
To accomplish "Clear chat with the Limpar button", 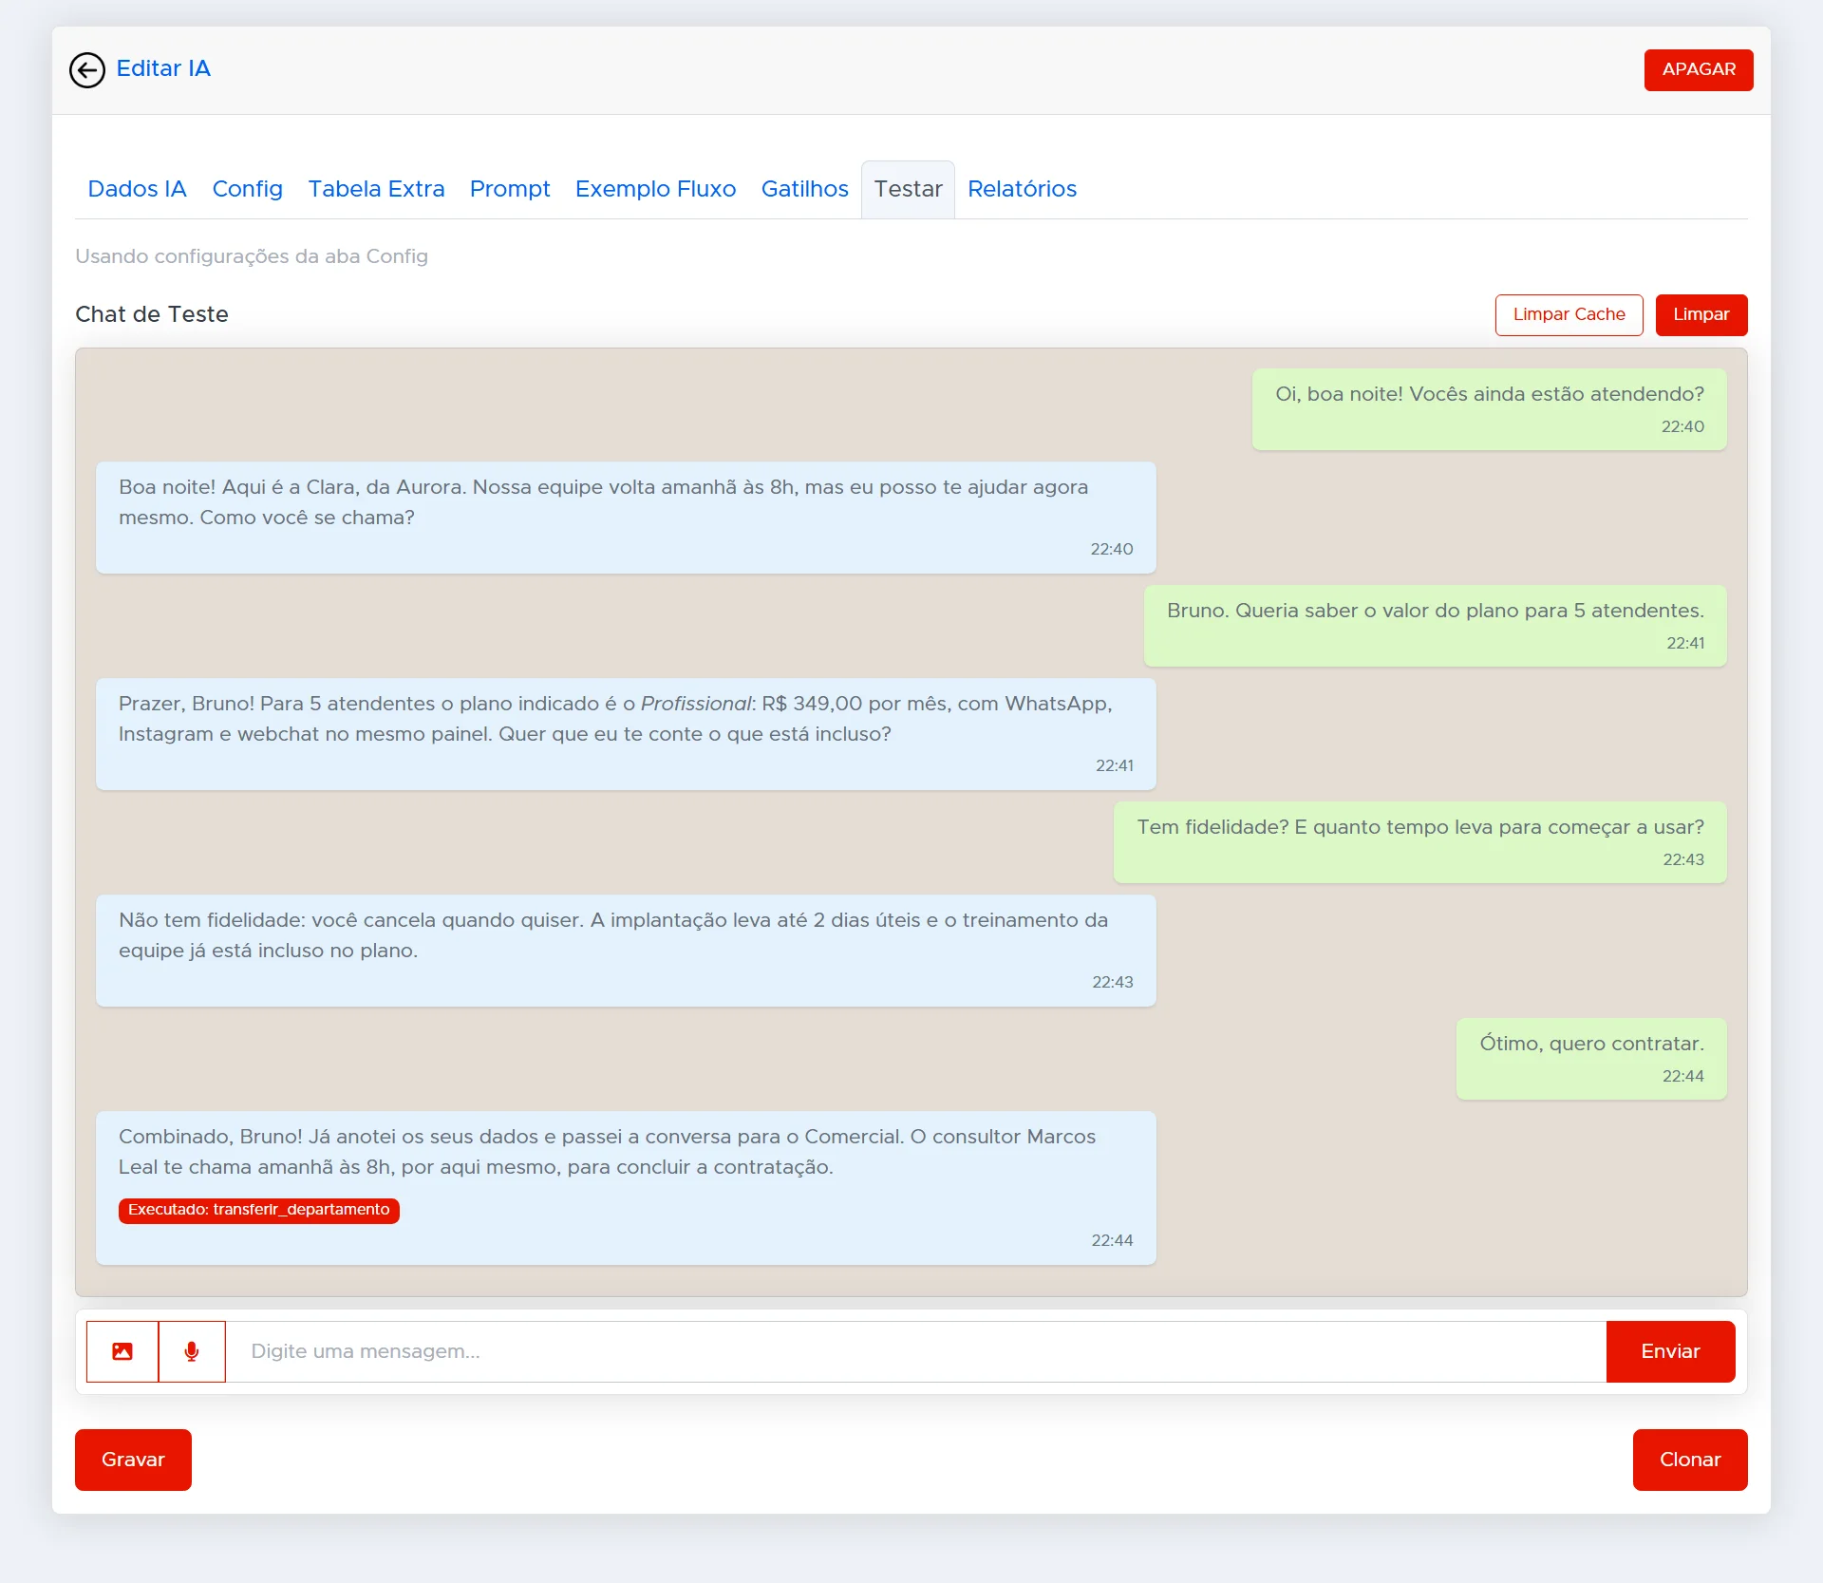I will point(1701,315).
